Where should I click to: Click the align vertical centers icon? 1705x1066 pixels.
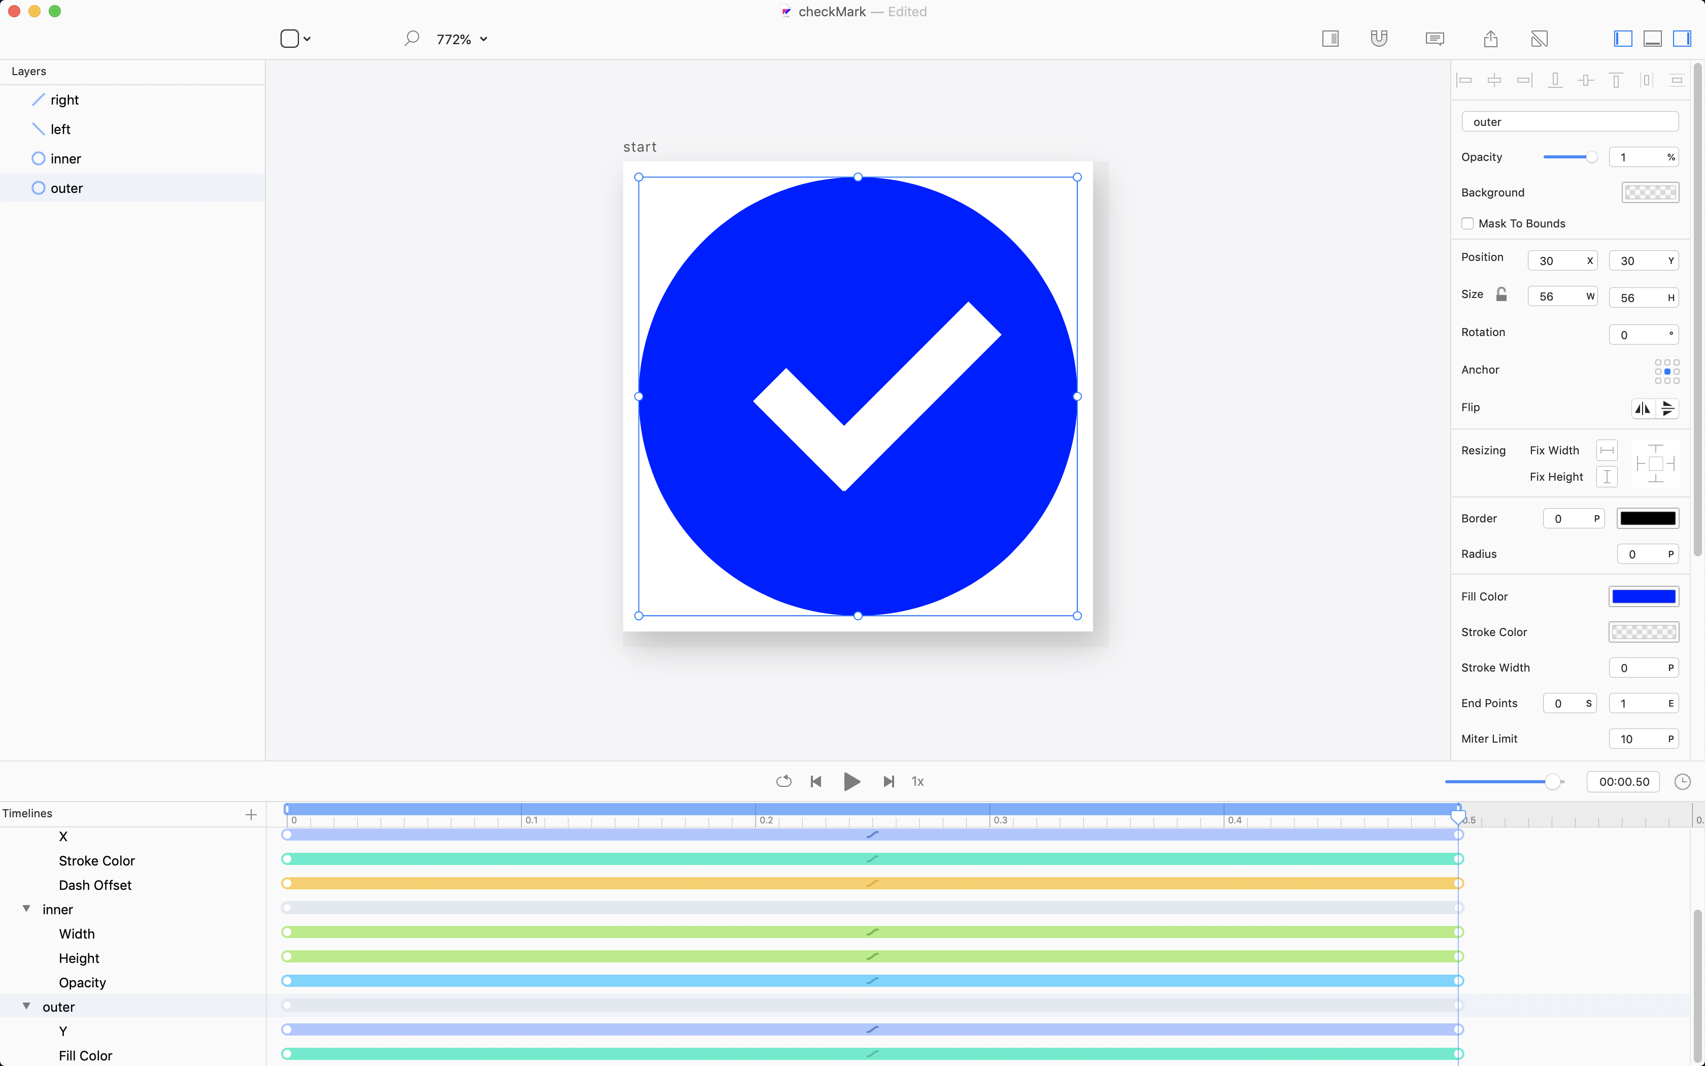coord(1585,80)
